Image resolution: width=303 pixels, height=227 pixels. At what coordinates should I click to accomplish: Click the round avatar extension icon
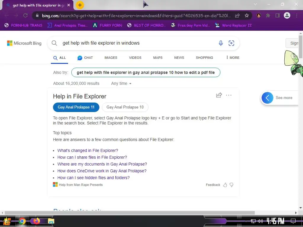259,15
